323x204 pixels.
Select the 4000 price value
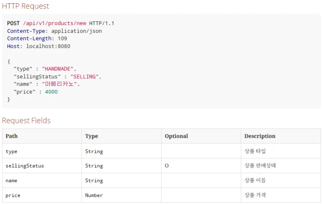click(51, 91)
